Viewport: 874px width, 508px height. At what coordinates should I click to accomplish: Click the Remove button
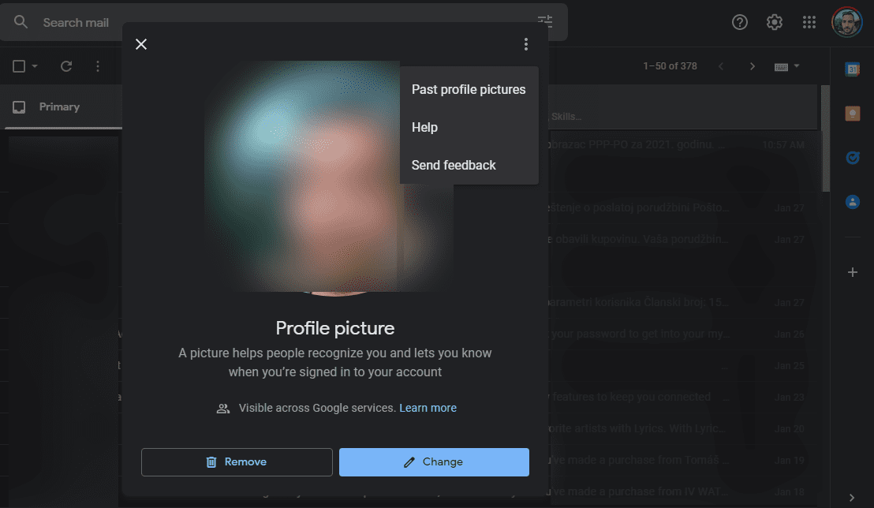237,461
